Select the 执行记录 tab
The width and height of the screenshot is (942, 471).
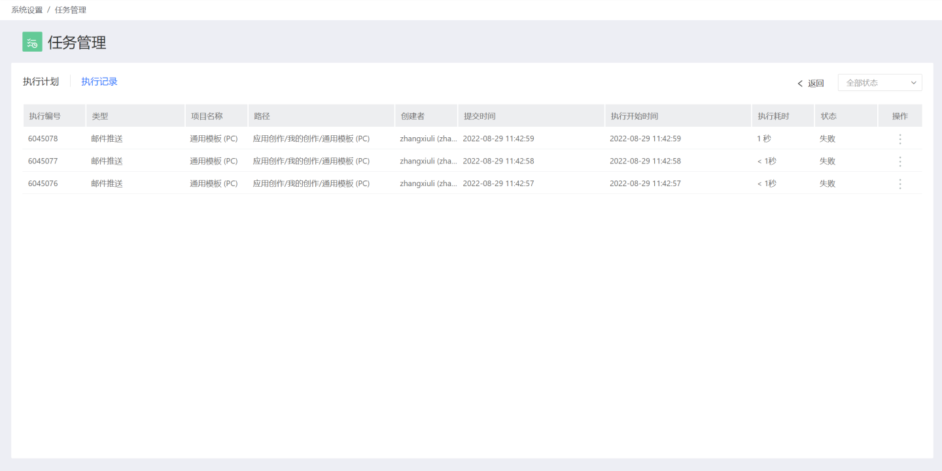point(99,82)
